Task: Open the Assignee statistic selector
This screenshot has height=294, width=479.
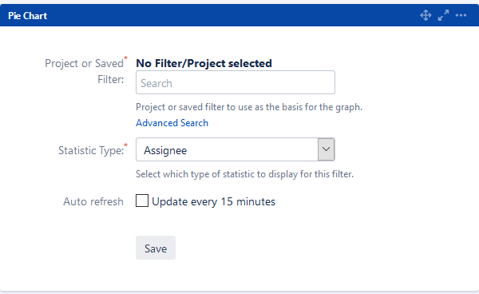Action: click(236, 149)
